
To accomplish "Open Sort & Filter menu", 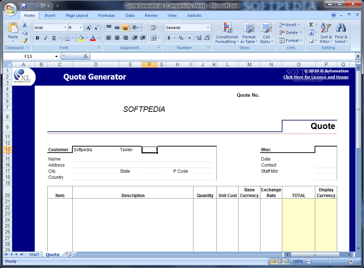I will 326,33.
